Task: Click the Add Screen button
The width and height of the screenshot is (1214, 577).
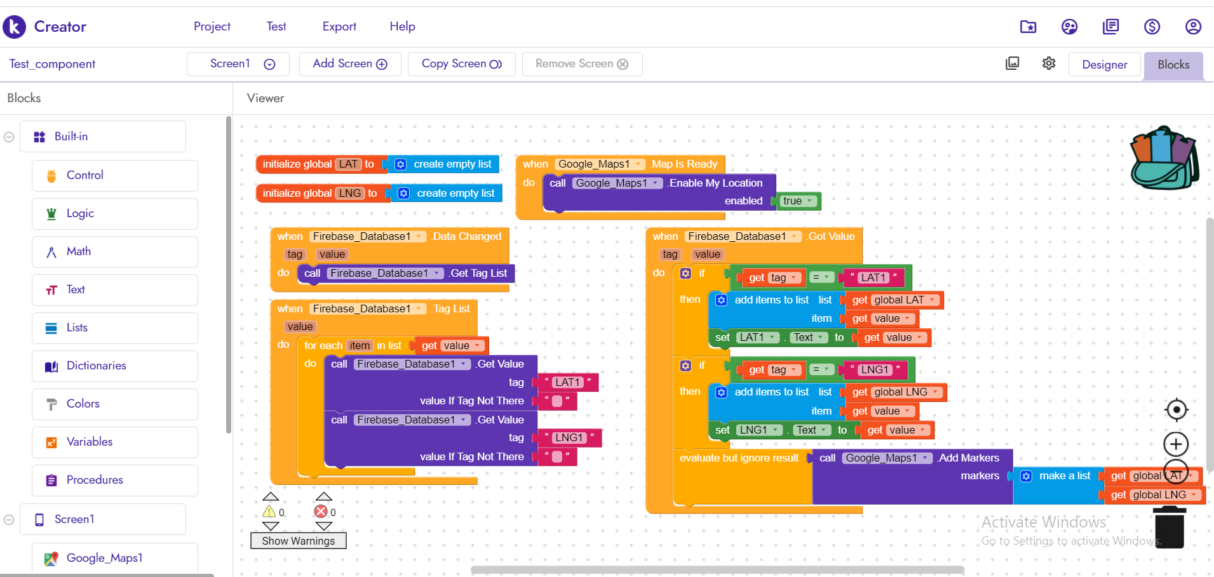Action: [x=350, y=64]
